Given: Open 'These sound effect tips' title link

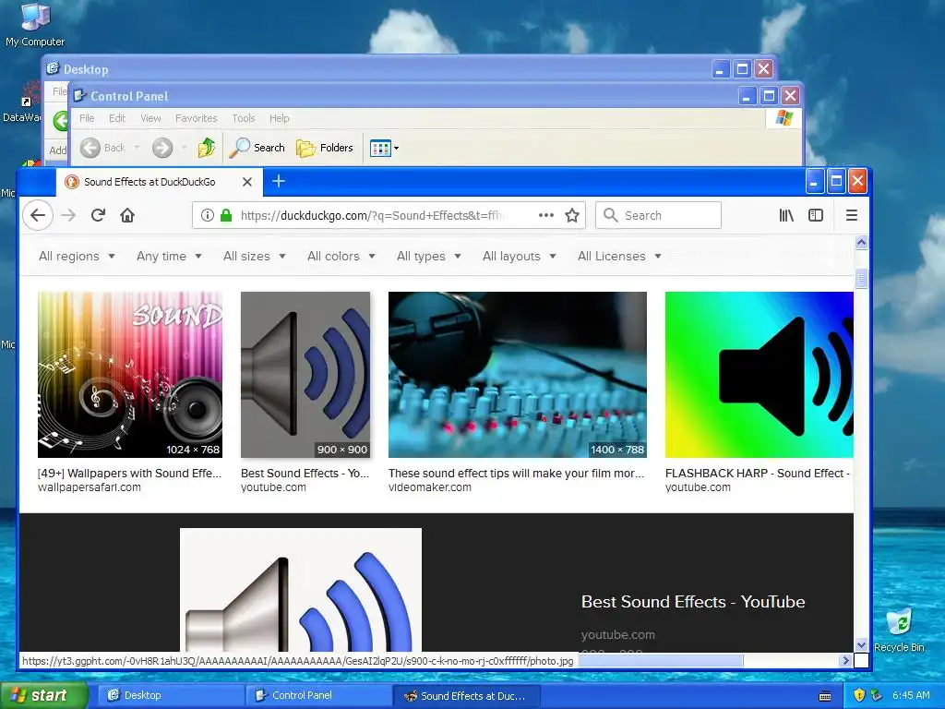Looking at the screenshot, I should 517,474.
